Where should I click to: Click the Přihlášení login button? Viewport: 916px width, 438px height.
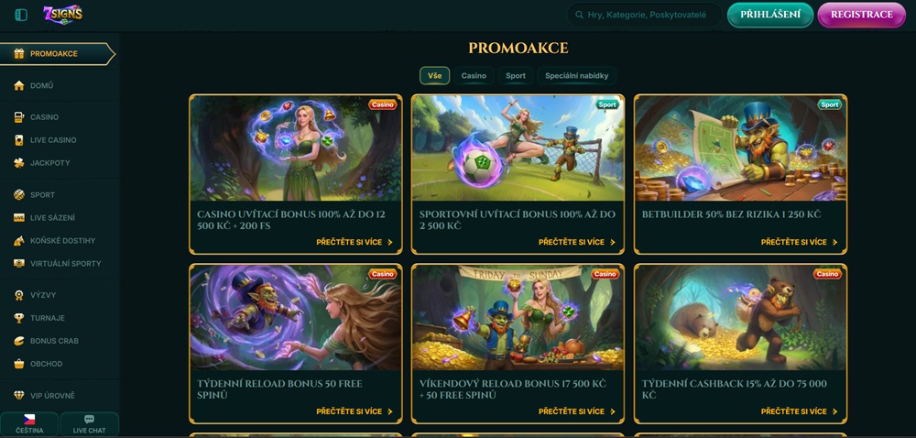[770, 16]
